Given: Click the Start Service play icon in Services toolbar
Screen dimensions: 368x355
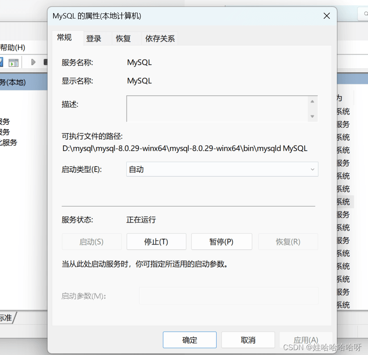Looking at the screenshot, I should tap(33, 62).
